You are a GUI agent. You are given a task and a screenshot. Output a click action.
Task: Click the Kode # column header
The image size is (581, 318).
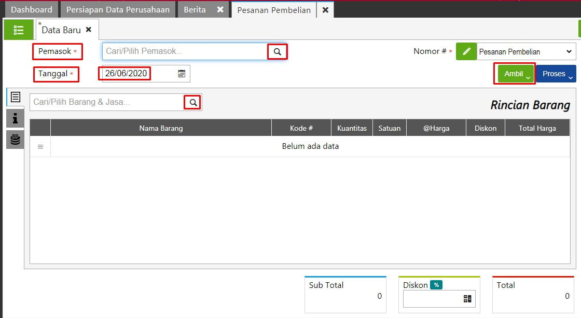point(301,128)
